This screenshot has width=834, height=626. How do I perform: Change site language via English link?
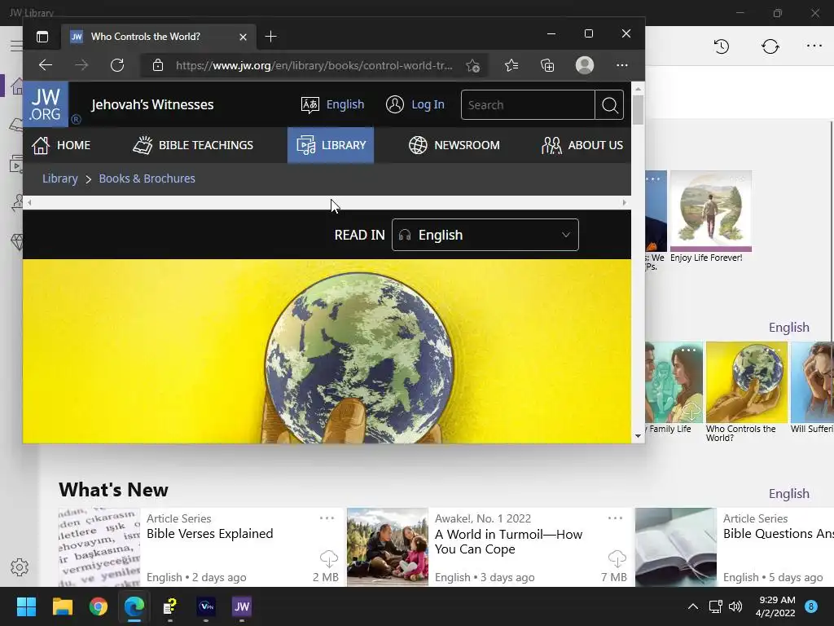pos(332,104)
